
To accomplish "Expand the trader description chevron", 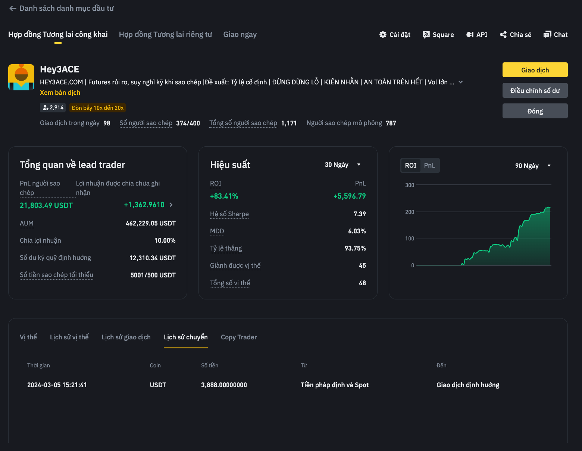I will click(x=460, y=82).
